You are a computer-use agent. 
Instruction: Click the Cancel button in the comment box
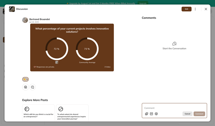click(x=187, y=114)
